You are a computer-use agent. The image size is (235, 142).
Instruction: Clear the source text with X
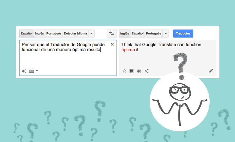[112, 44]
